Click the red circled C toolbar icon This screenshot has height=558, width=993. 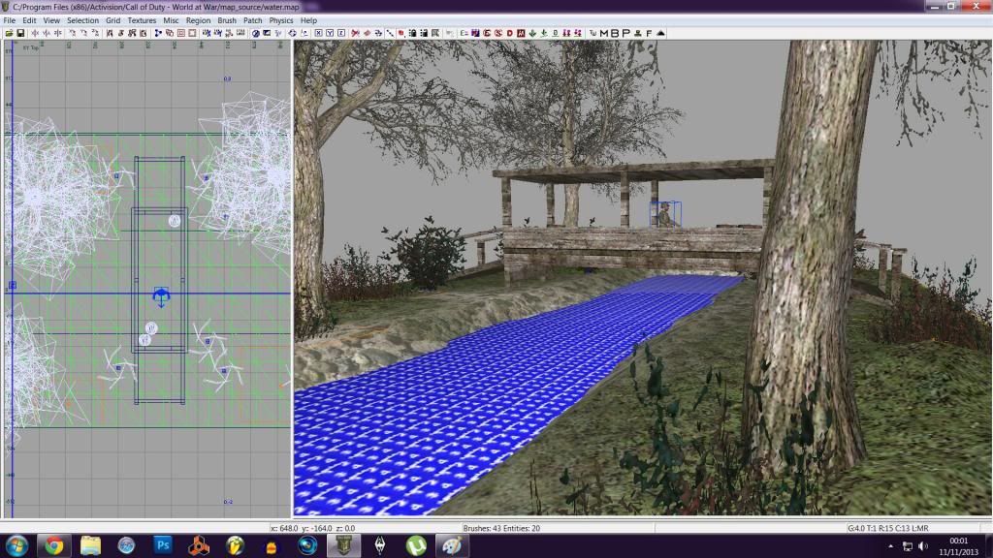click(487, 33)
